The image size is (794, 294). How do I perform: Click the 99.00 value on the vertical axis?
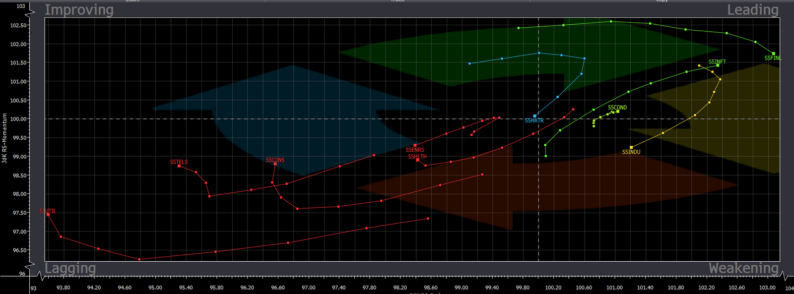19,157
